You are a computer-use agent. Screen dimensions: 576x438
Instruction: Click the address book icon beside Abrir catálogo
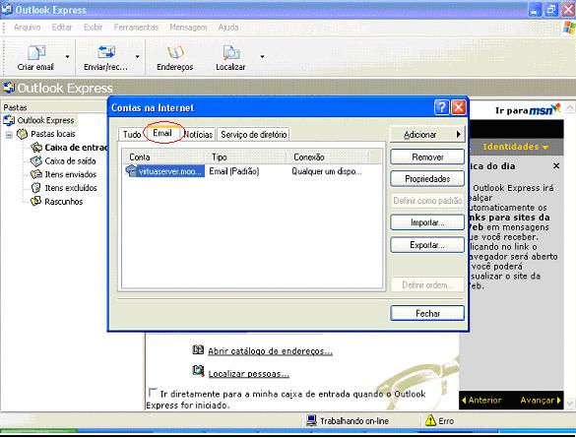pyautogui.click(x=198, y=349)
